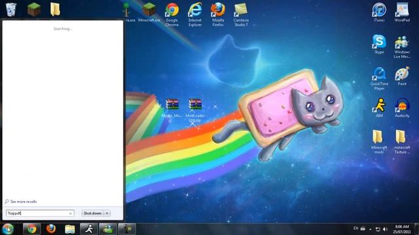Open the Recycle Bin on desktop
The height and width of the screenshot is (235, 419).
11,9
